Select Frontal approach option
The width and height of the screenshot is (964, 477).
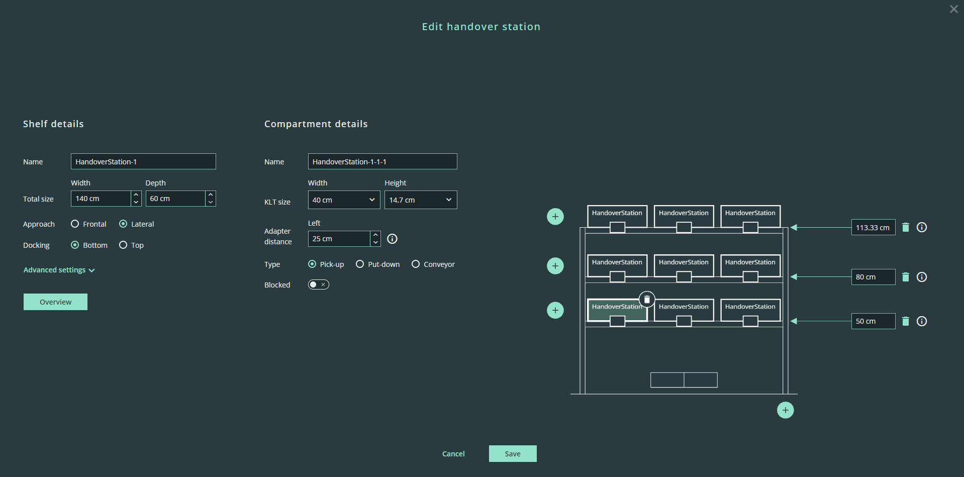tap(75, 224)
